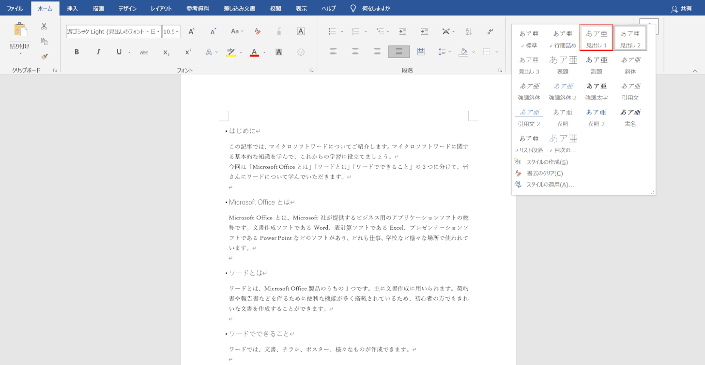This screenshot has height=365, width=705.
Task: Toggle show/hide formatting marks button
Action: 490,31
